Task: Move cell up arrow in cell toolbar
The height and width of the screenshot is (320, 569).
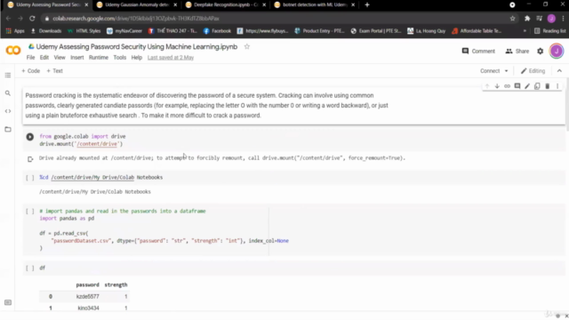Action: 487,86
